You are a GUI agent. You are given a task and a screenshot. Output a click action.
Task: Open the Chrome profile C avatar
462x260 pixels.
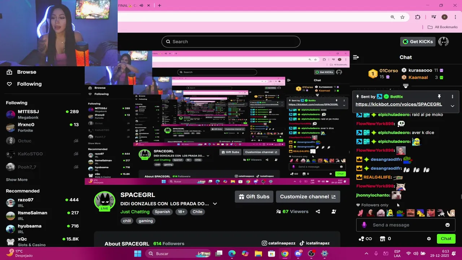(444, 17)
